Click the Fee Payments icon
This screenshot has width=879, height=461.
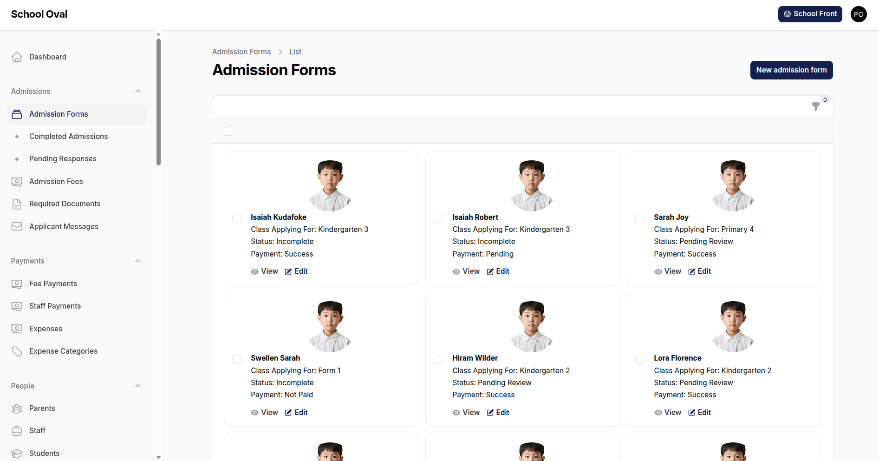(x=17, y=283)
